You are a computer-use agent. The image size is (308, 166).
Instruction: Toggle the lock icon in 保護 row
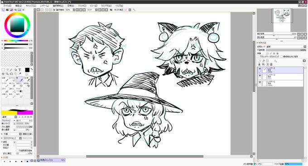click(277, 53)
